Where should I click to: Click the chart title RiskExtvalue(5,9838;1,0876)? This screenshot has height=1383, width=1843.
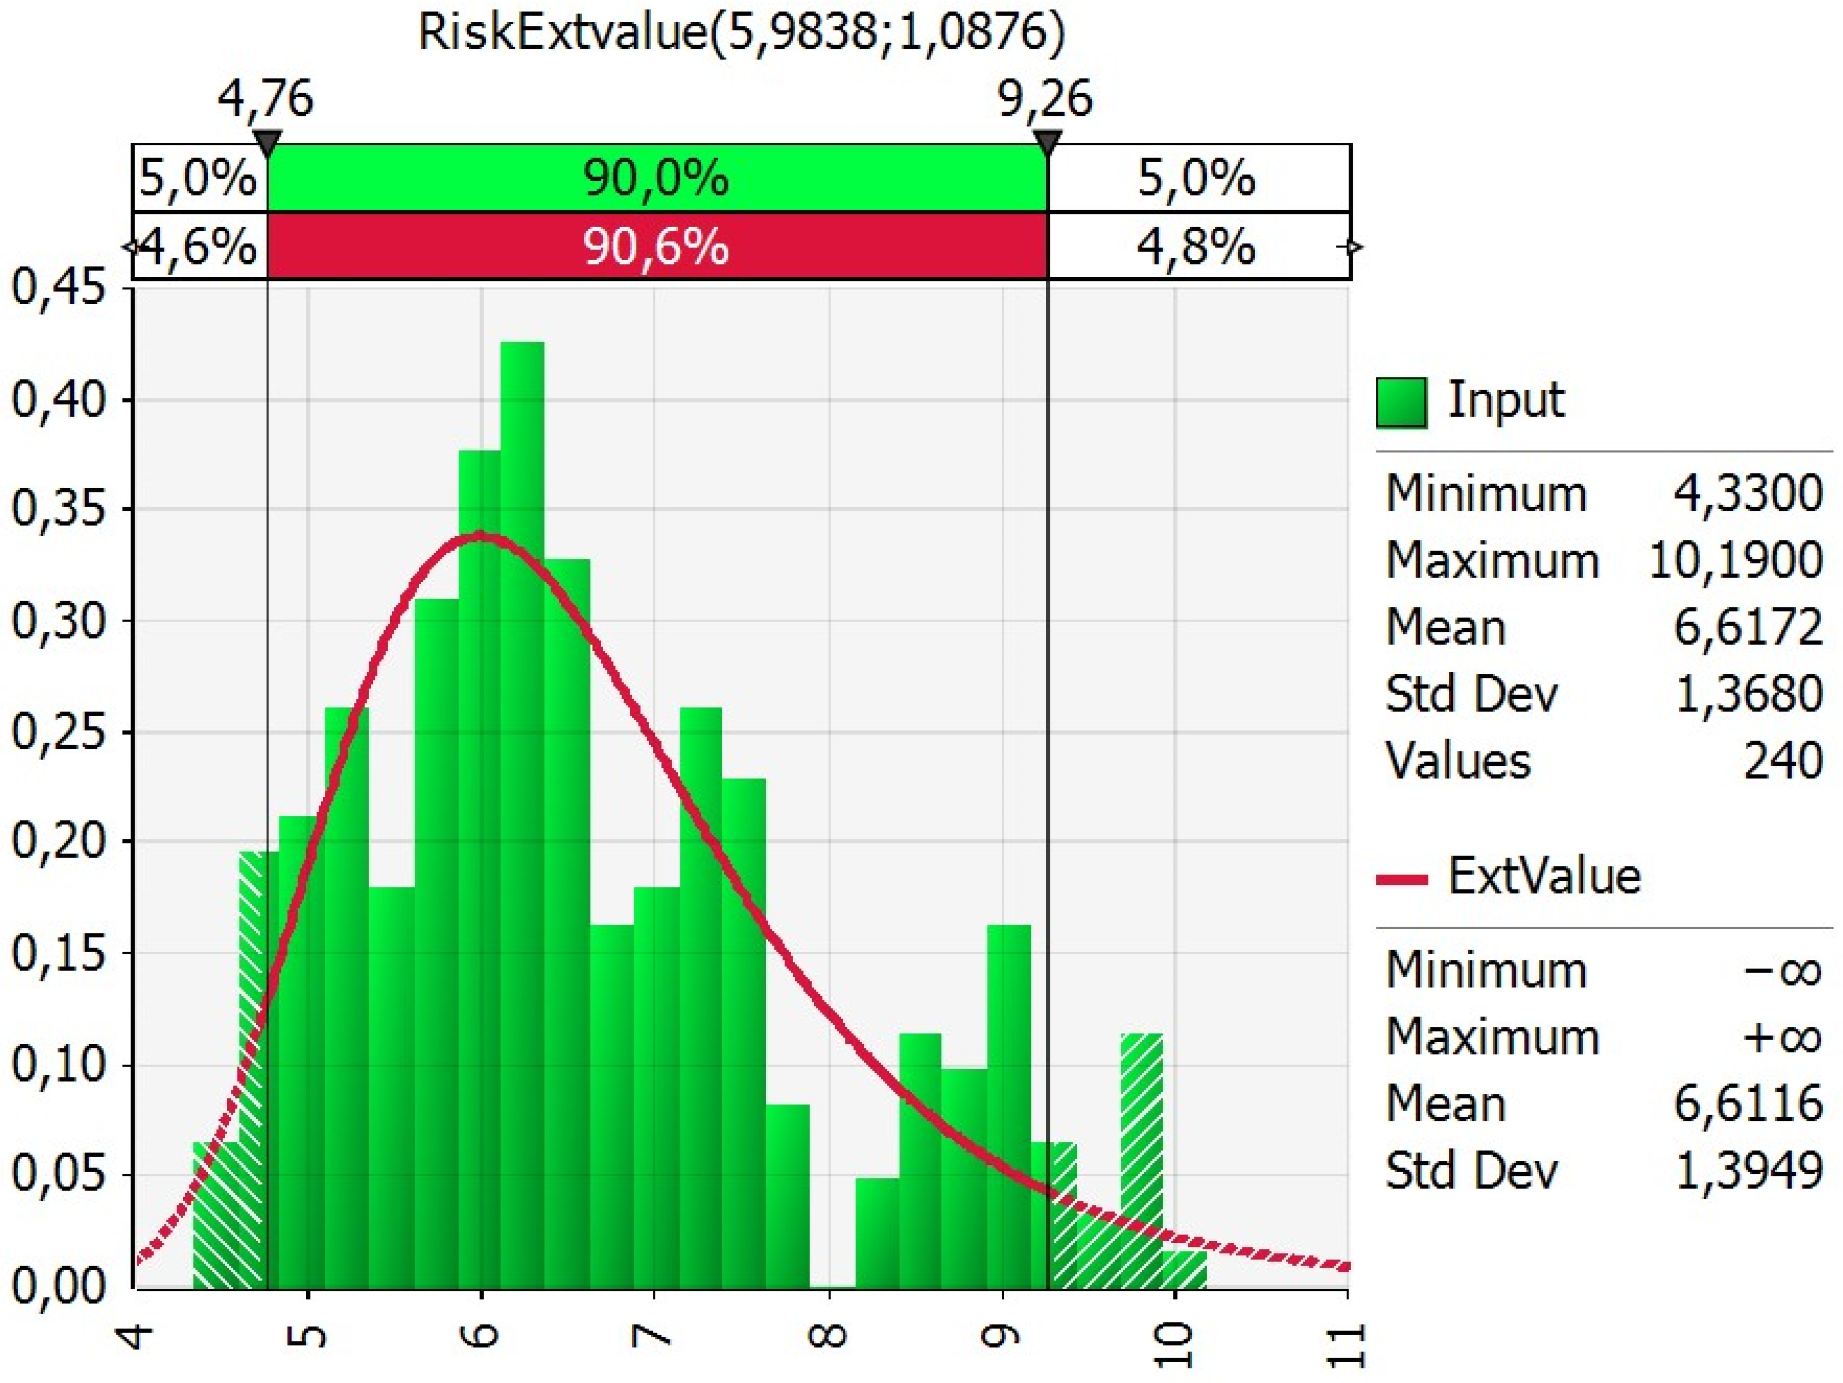point(742,33)
